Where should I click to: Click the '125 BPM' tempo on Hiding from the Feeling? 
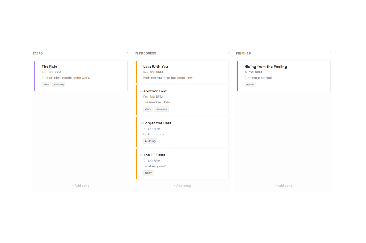point(255,72)
